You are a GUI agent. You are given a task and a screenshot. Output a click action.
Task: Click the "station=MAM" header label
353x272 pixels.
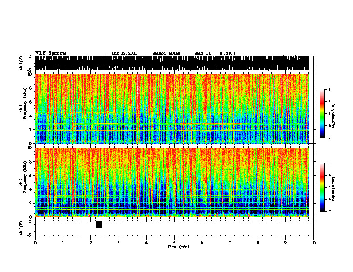click(x=166, y=53)
